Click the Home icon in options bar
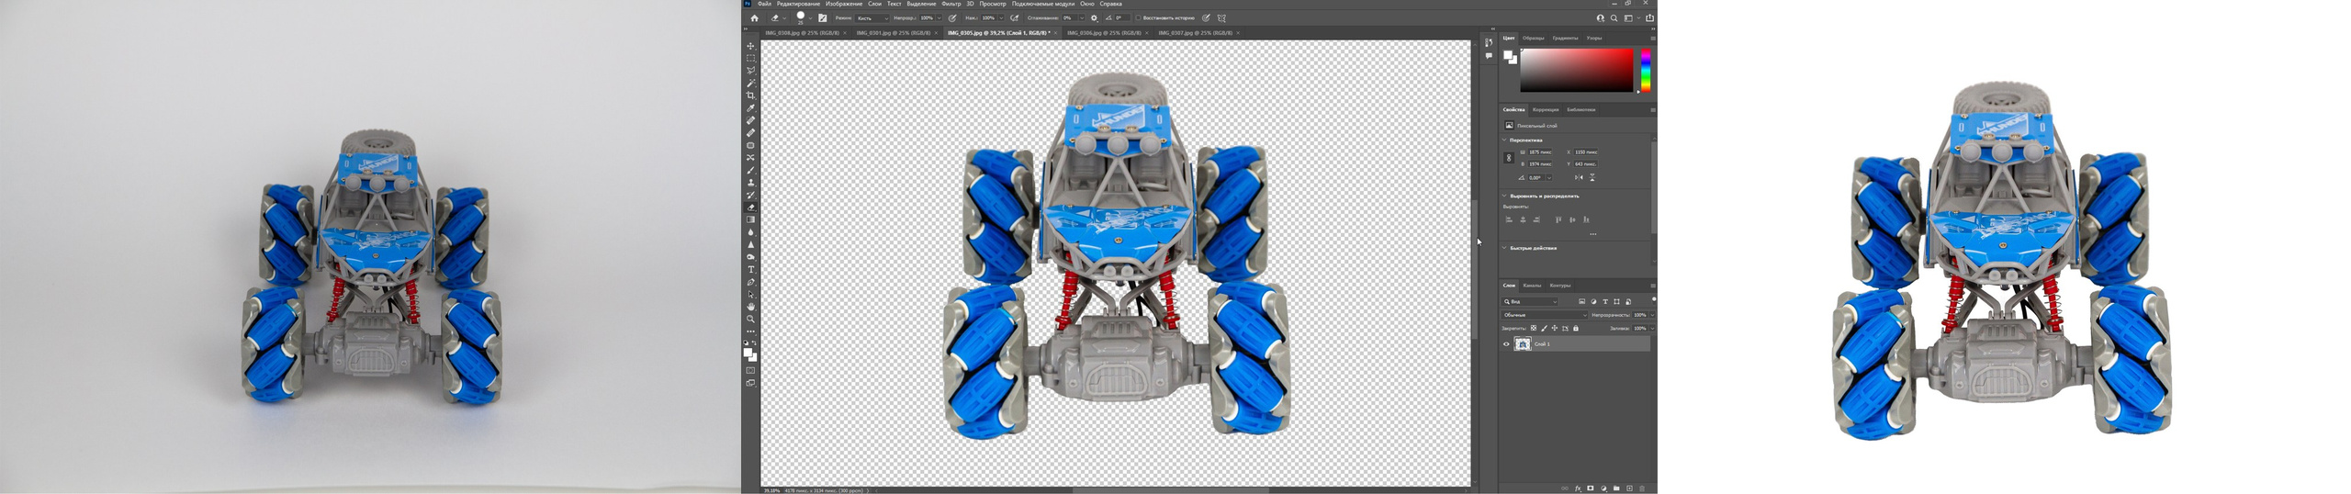 click(754, 18)
